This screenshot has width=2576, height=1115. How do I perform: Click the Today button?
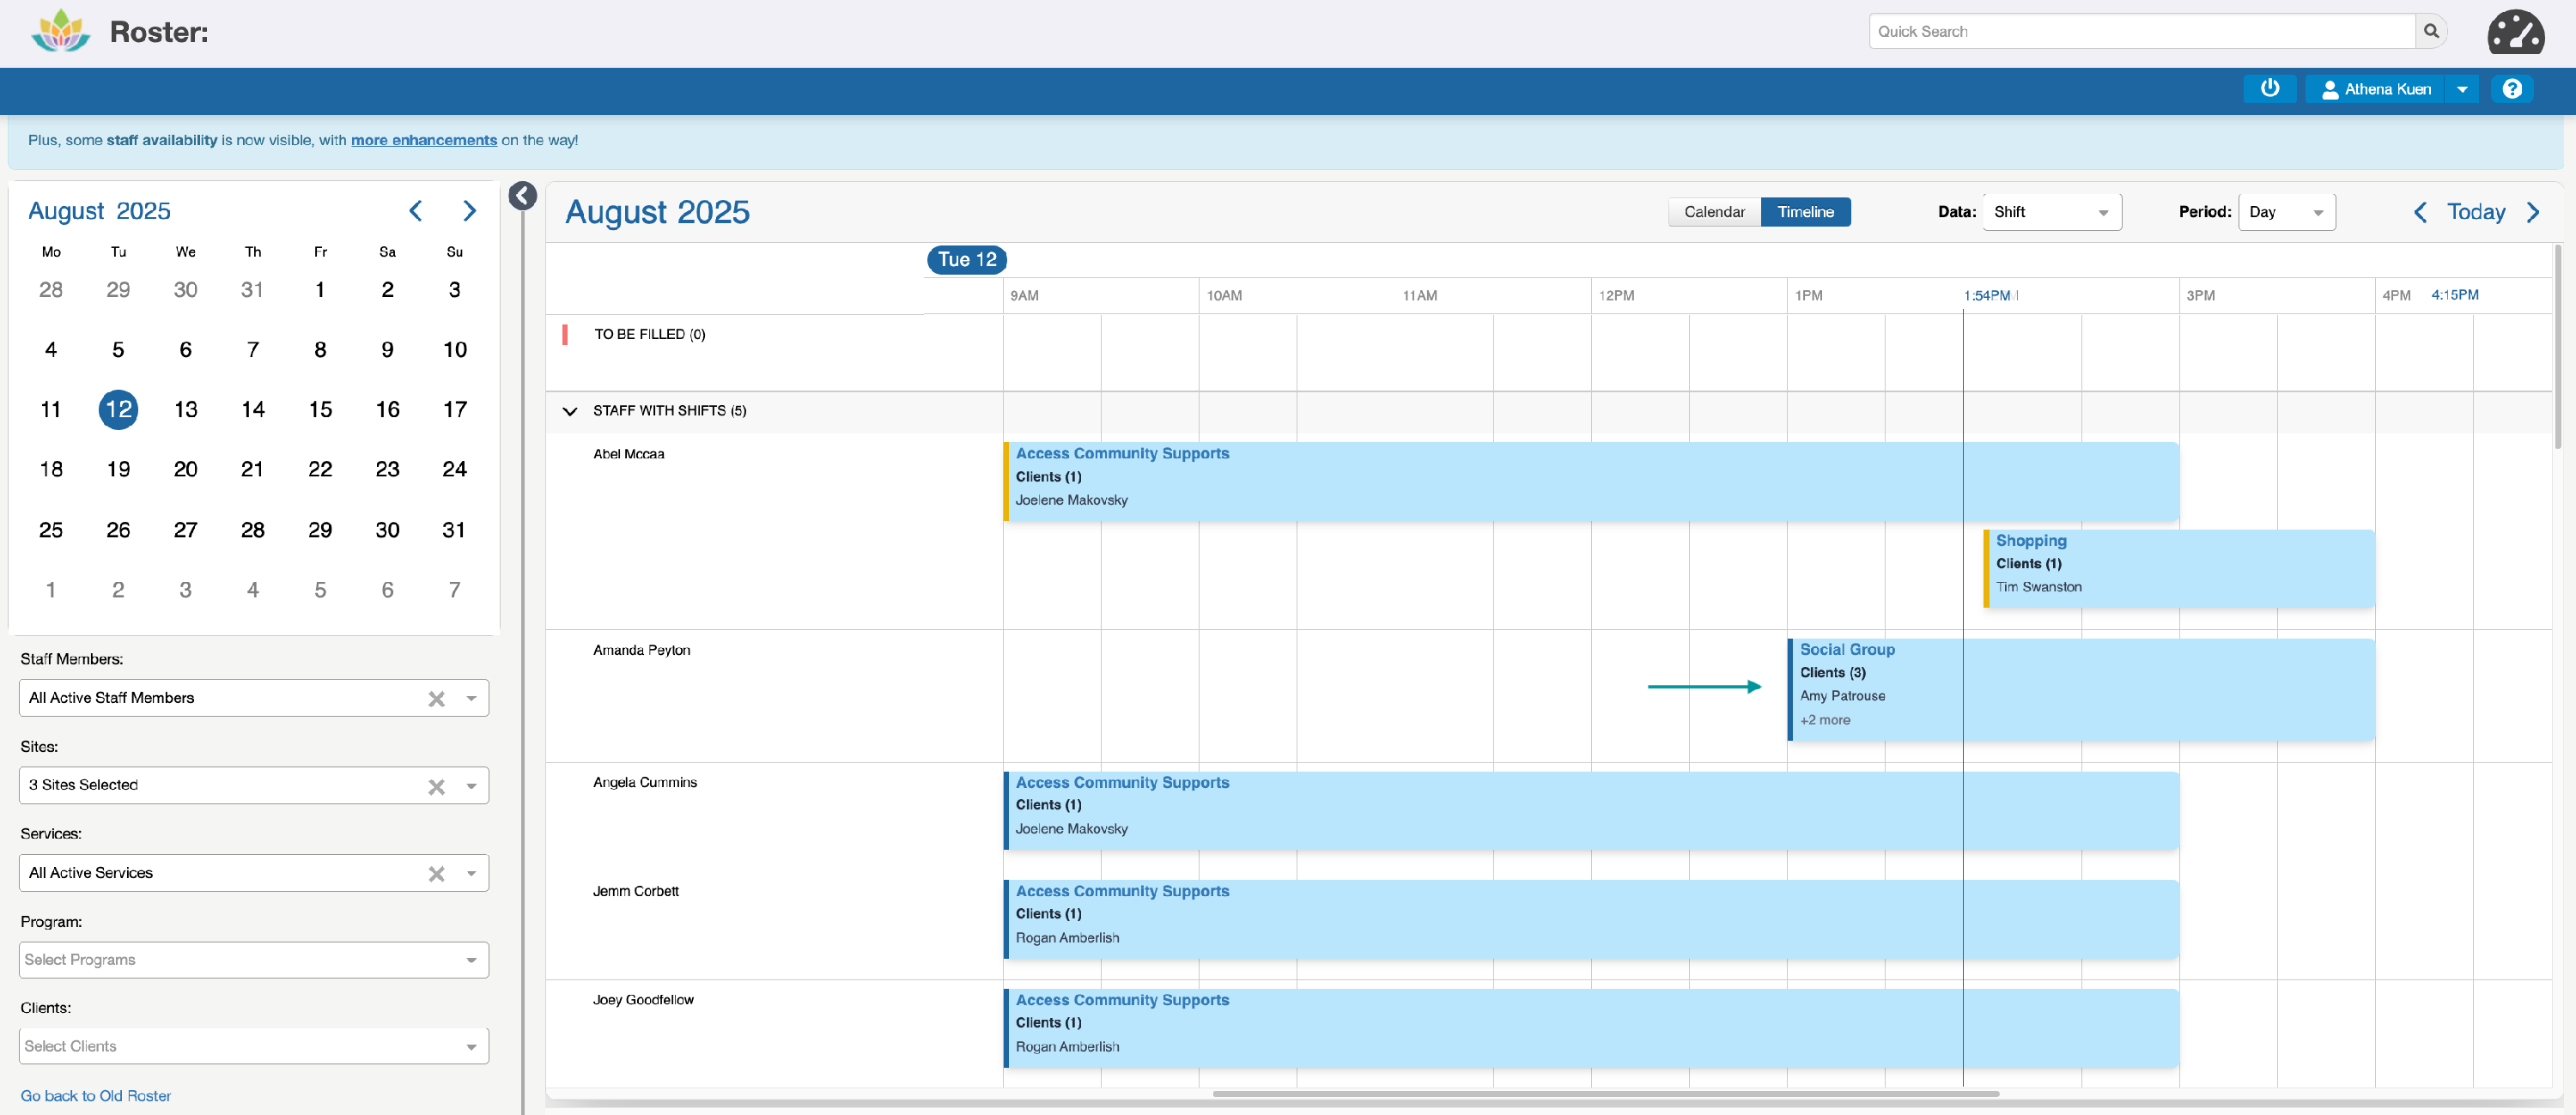[2475, 212]
